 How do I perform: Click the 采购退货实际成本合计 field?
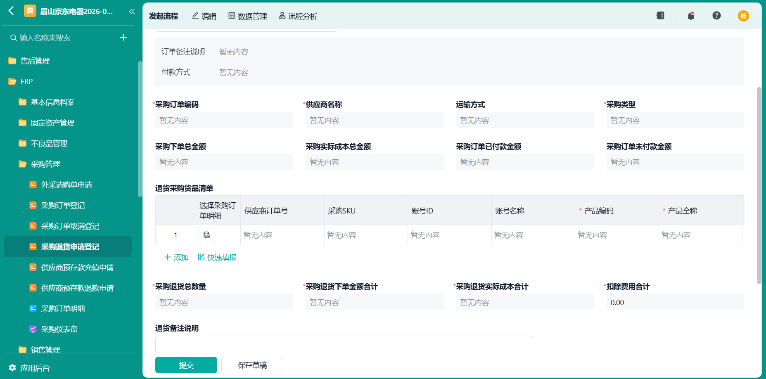click(x=525, y=302)
